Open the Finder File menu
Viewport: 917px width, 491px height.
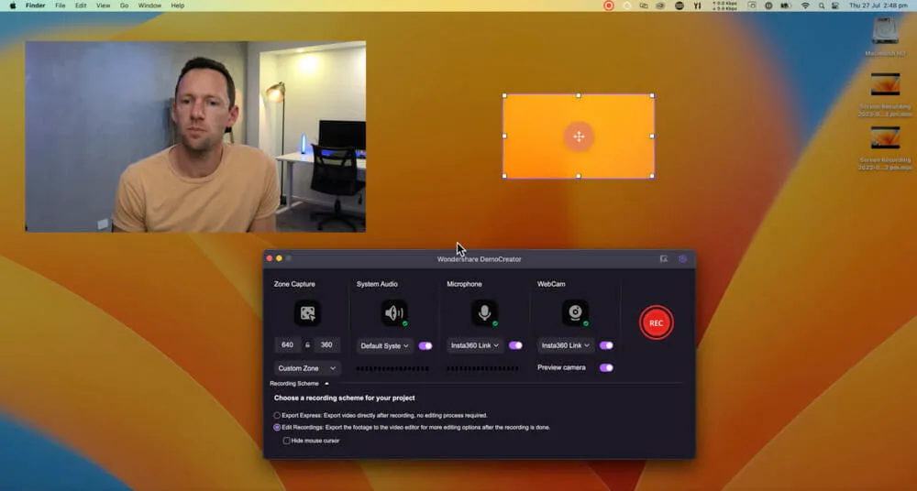click(60, 5)
